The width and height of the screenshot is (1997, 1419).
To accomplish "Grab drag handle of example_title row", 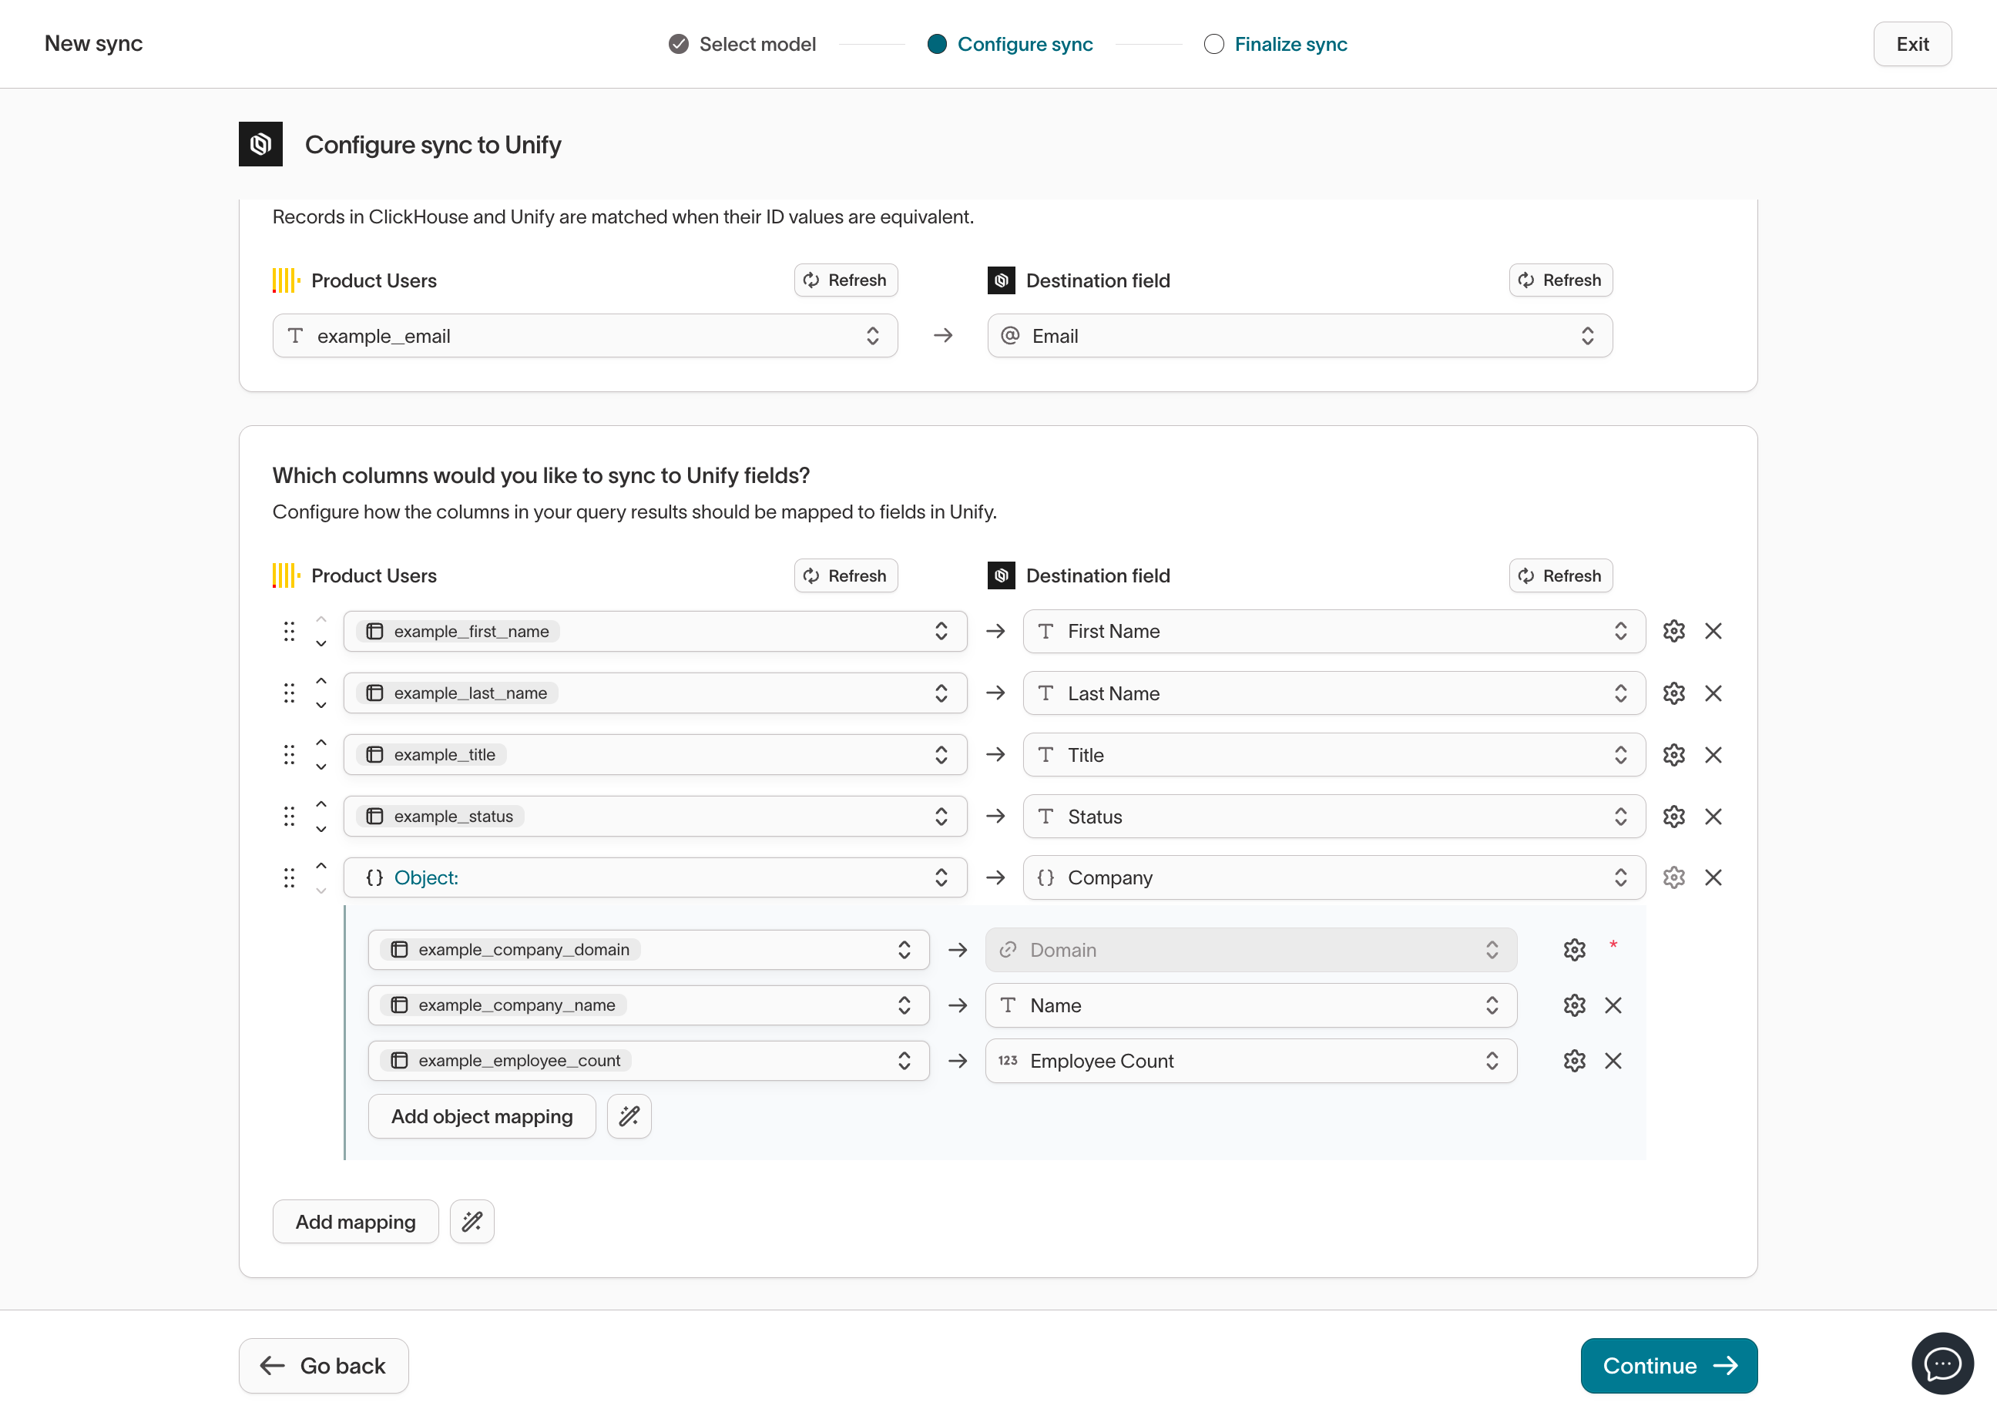I will tap(289, 754).
